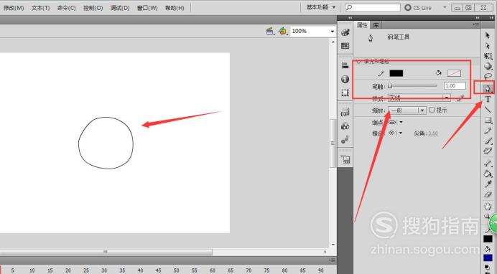Enable the 提示 stroke hinting checkbox
Viewport: 497px width, 274px height.
(432, 110)
